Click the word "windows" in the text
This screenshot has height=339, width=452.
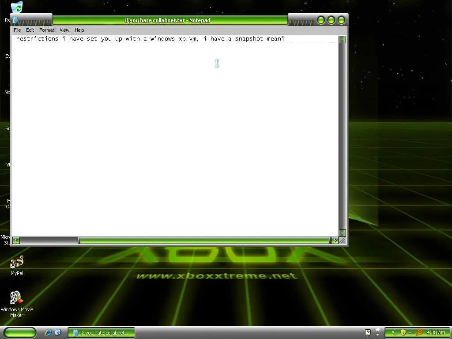(162, 39)
